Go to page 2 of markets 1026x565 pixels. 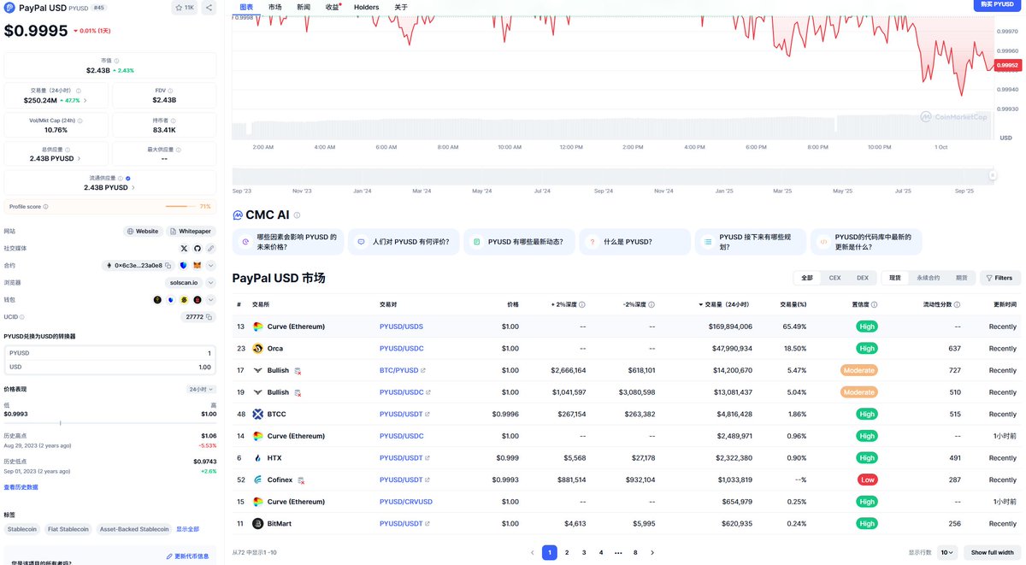click(x=567, y=552)
